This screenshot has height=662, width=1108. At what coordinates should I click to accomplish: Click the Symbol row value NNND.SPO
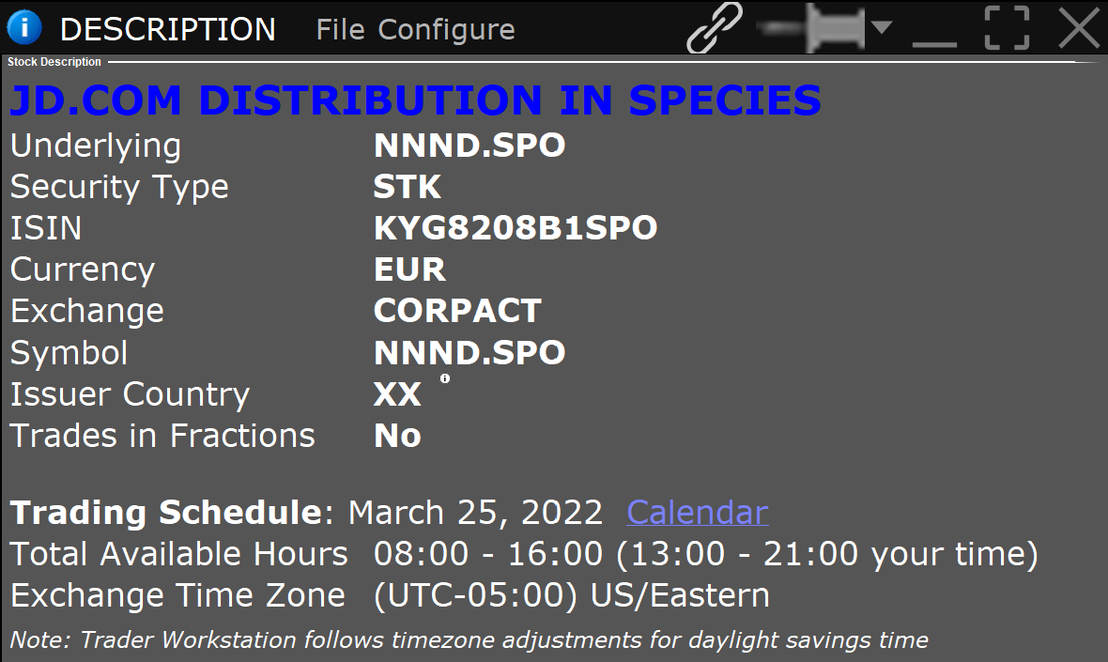469,352
